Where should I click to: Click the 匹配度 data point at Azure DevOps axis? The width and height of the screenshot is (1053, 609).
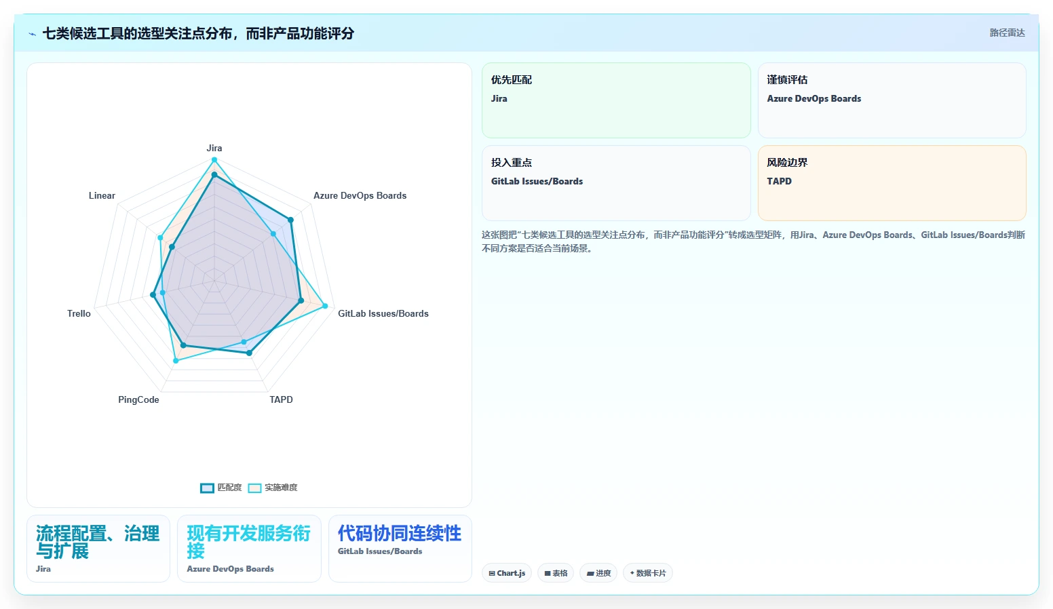point(290,220)
